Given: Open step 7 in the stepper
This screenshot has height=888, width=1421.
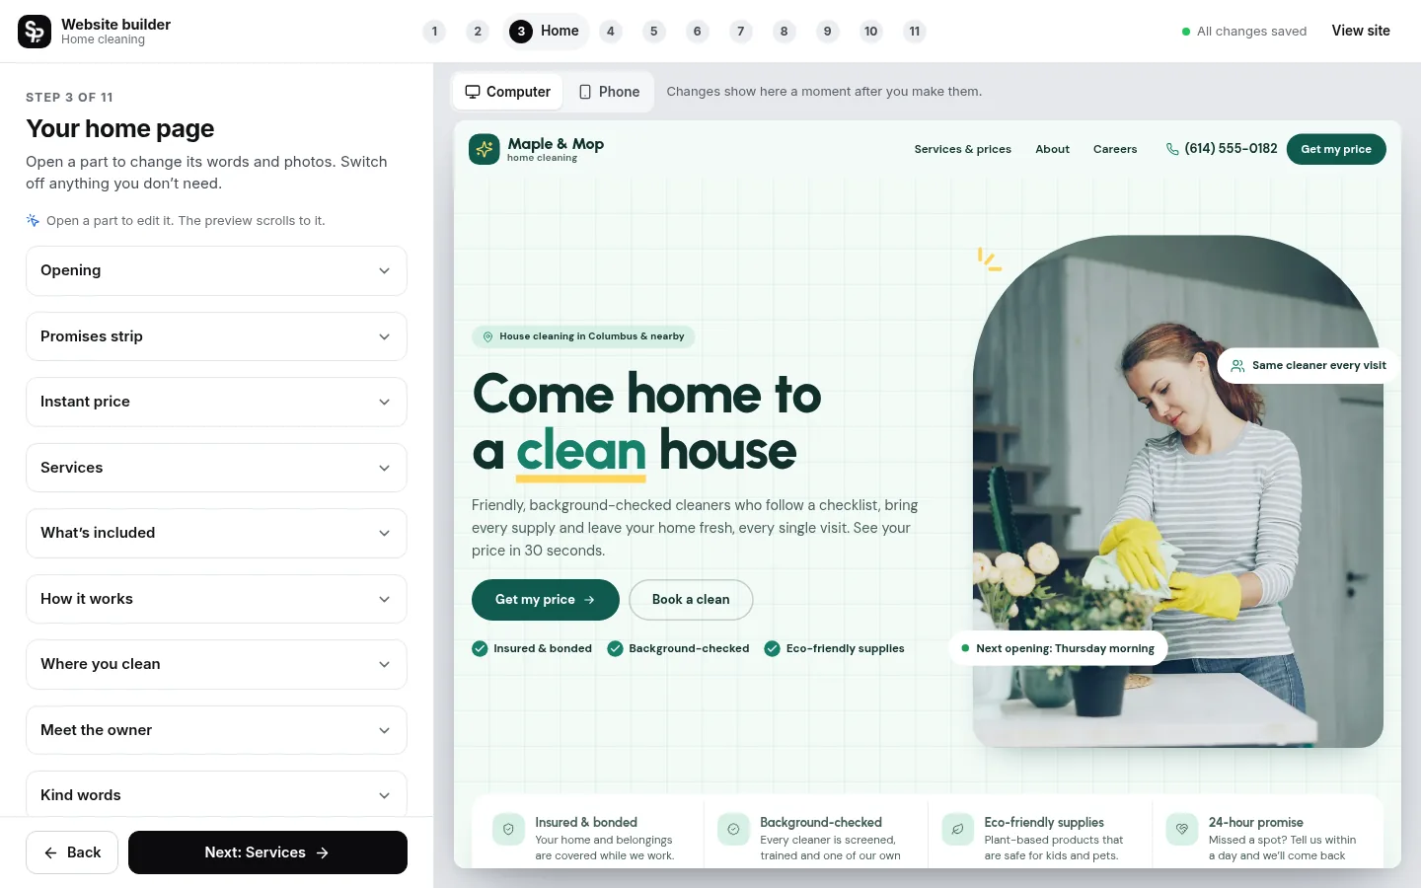Looking at the screenshot, I should pyautogui.click(x=741, y=32).
